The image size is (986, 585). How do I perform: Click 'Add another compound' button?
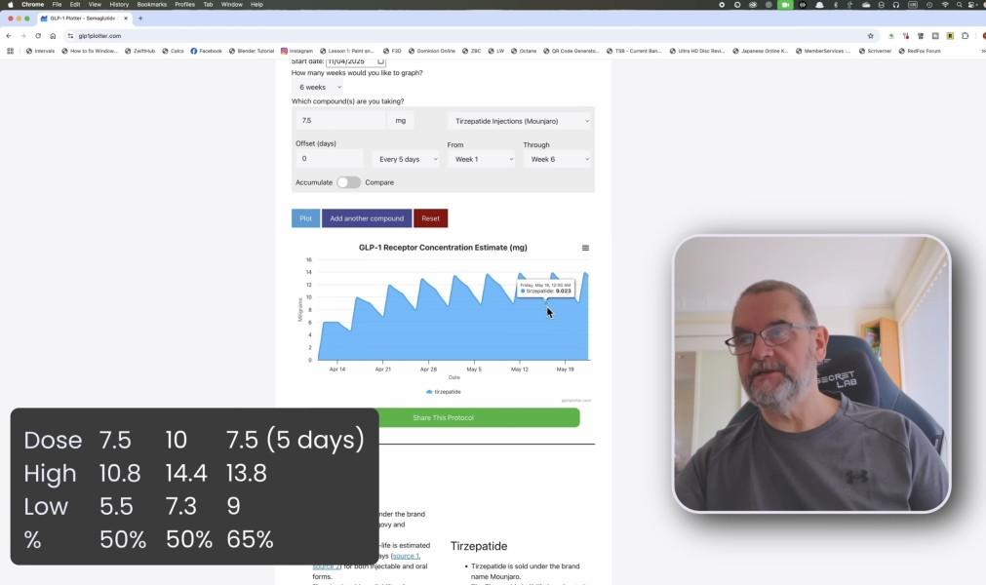(366, 218)
